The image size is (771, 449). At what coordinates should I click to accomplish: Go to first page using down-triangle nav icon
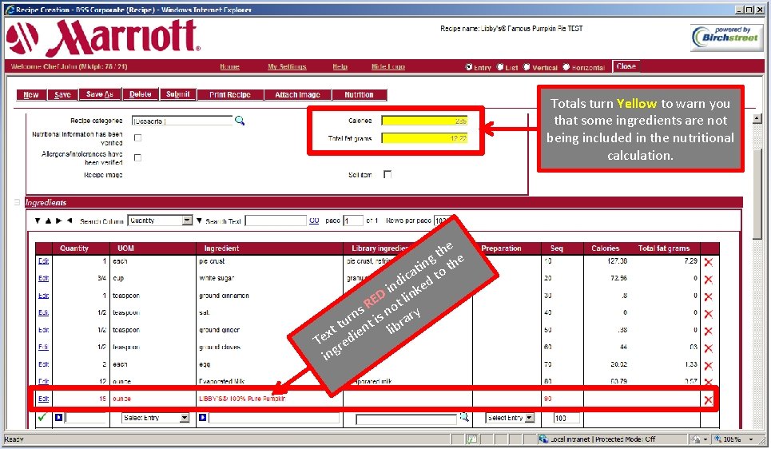pos(38,221)
